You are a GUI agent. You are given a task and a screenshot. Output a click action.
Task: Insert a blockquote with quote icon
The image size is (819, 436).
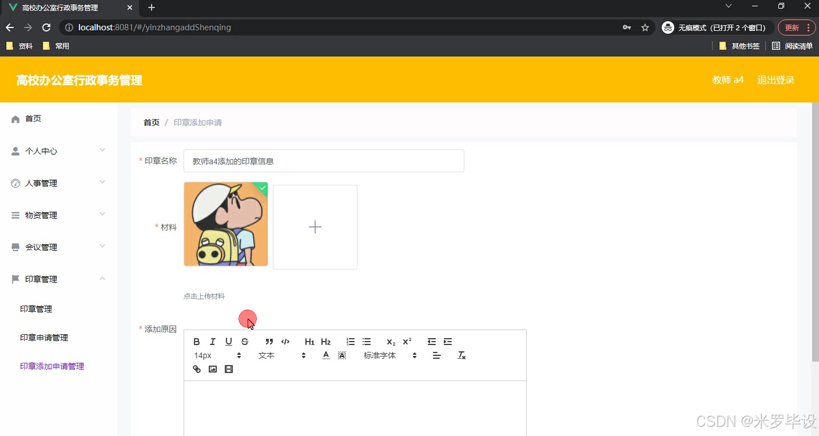[x=269, y=342]
